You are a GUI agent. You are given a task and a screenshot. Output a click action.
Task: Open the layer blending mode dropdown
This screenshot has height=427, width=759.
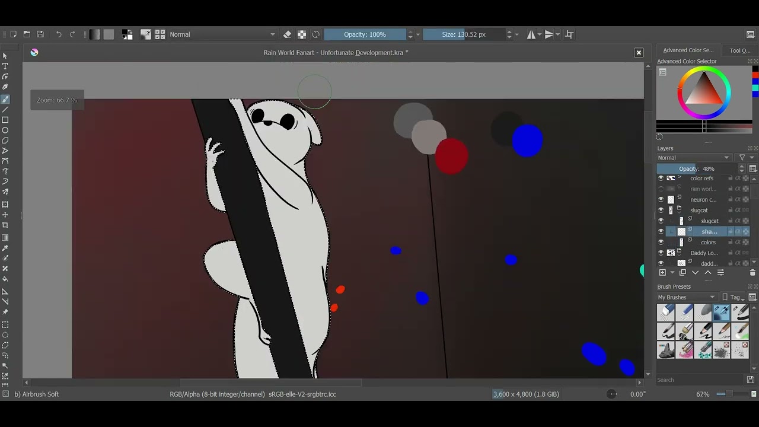click(694, 158)
